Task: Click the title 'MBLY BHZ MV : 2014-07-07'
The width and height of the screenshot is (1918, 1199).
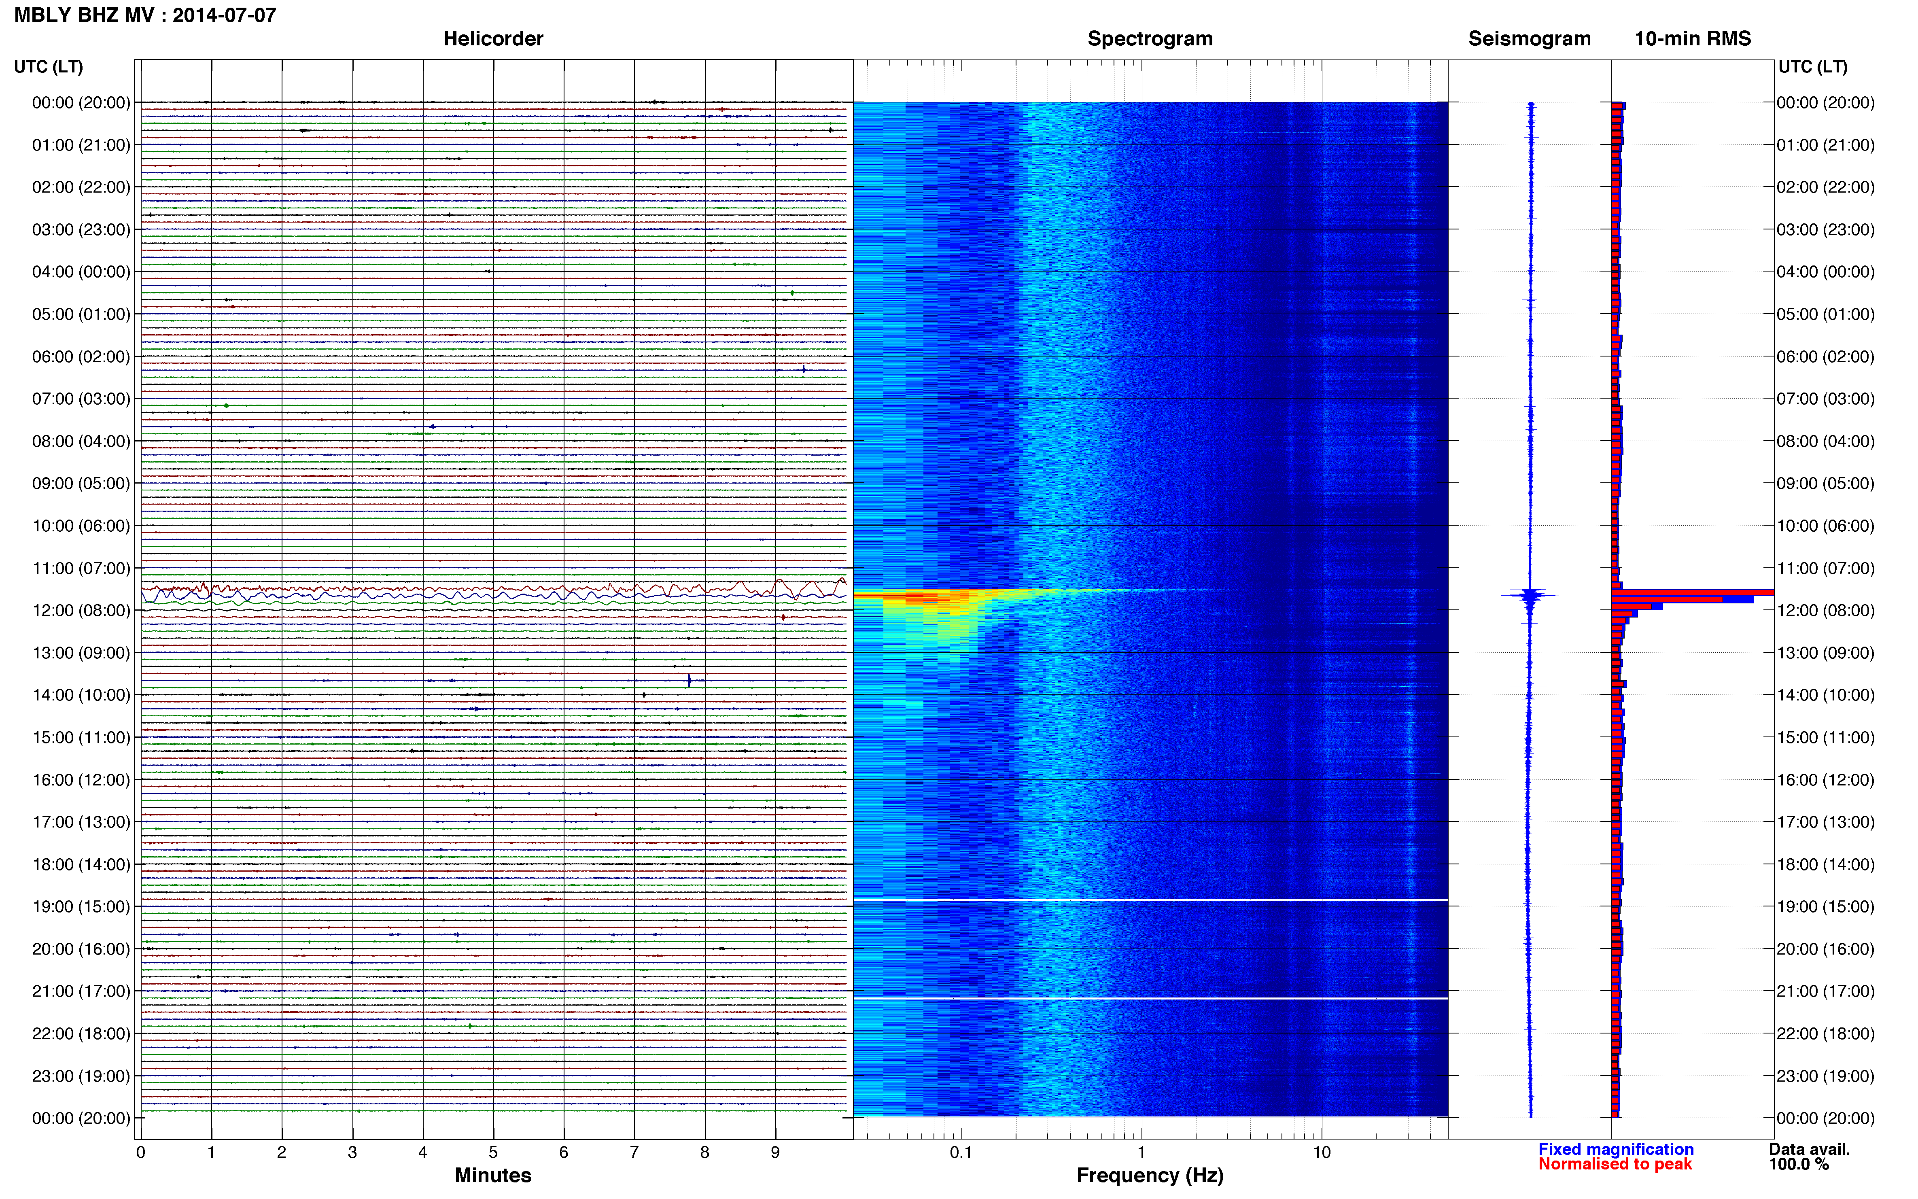Action: [145, 15]
